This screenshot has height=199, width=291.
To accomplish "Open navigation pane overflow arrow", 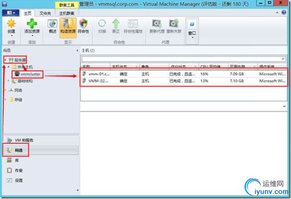I will (x=78, y=190).
